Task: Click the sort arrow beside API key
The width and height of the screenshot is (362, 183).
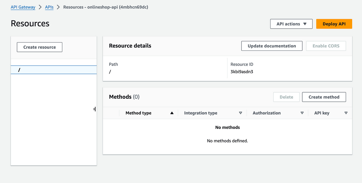Action: pyautogui.click(x=346, y=113)
